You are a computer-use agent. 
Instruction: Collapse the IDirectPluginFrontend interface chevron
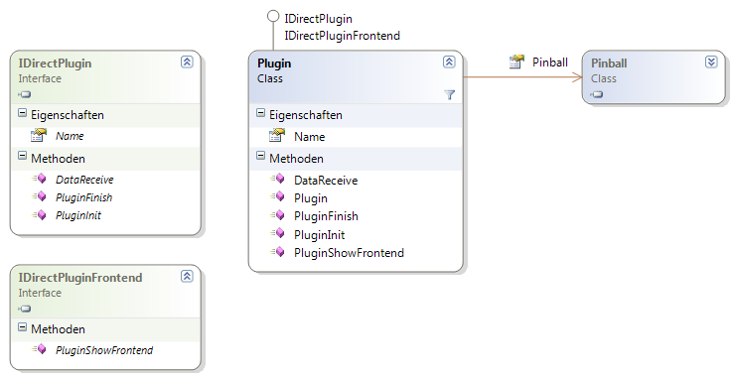click(187, 276)
